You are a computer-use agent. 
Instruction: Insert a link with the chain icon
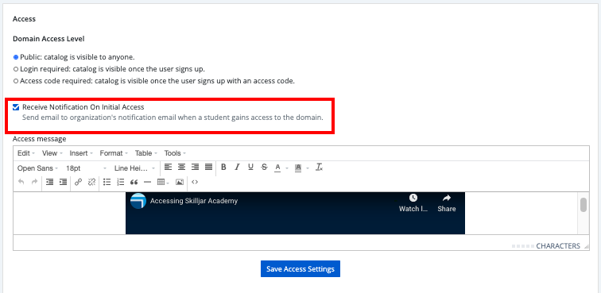tap(78, 182)
